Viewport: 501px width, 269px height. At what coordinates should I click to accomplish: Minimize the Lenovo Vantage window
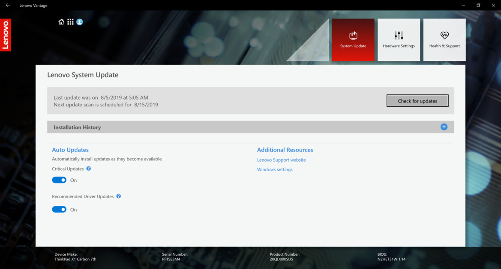463,5
